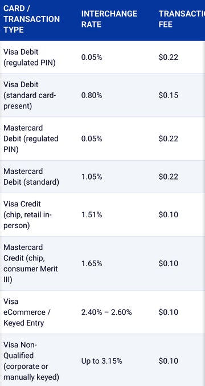205x386 pixels.
Task: Click the 1.05% interchange rate value
Action: [x=92, y=177]
